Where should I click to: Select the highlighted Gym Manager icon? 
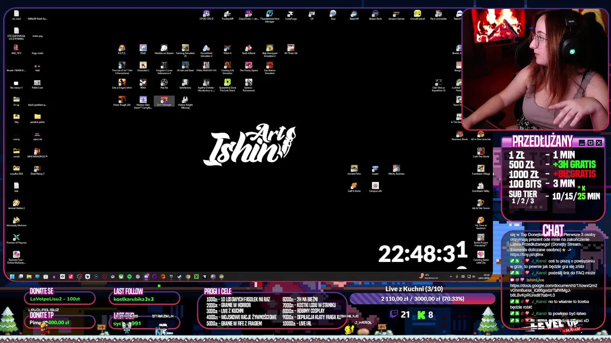164,101
